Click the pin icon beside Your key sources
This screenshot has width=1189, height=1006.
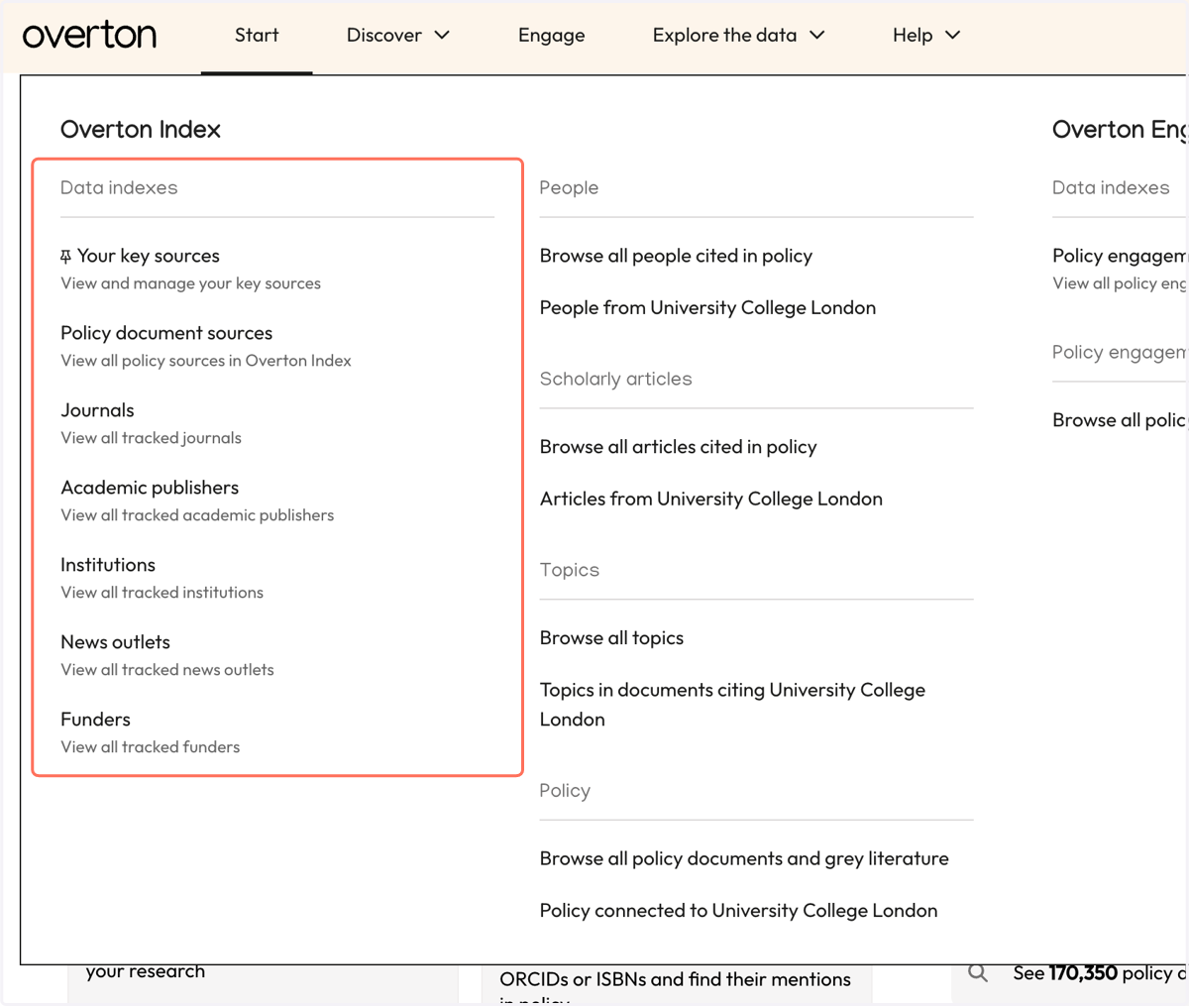[x=65, y=257]
